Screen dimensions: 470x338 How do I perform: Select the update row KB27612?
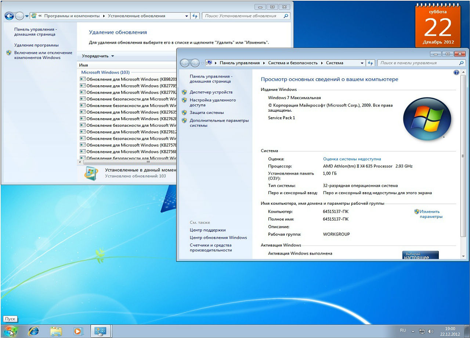pyautogui.click(x=128, y=132)
